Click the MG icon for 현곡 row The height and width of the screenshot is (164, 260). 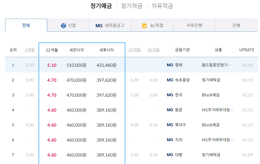(x=169, y=95)
